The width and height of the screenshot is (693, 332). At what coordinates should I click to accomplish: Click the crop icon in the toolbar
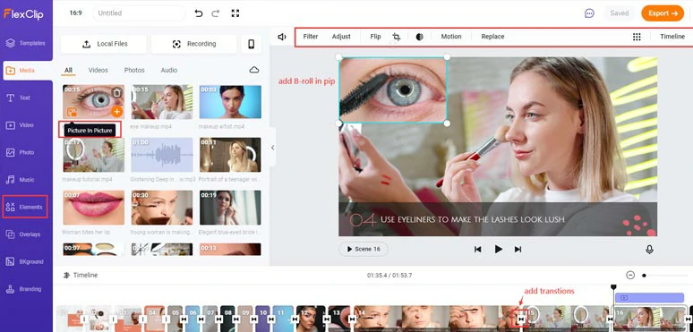point(396,37)
